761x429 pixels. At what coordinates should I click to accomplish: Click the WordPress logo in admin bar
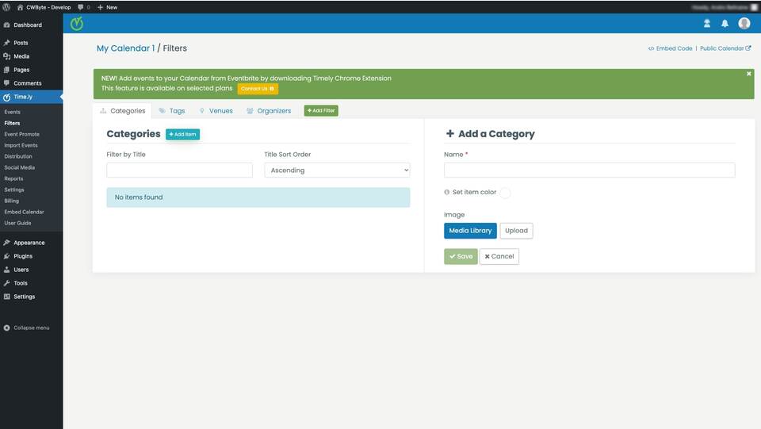point(6,7)
